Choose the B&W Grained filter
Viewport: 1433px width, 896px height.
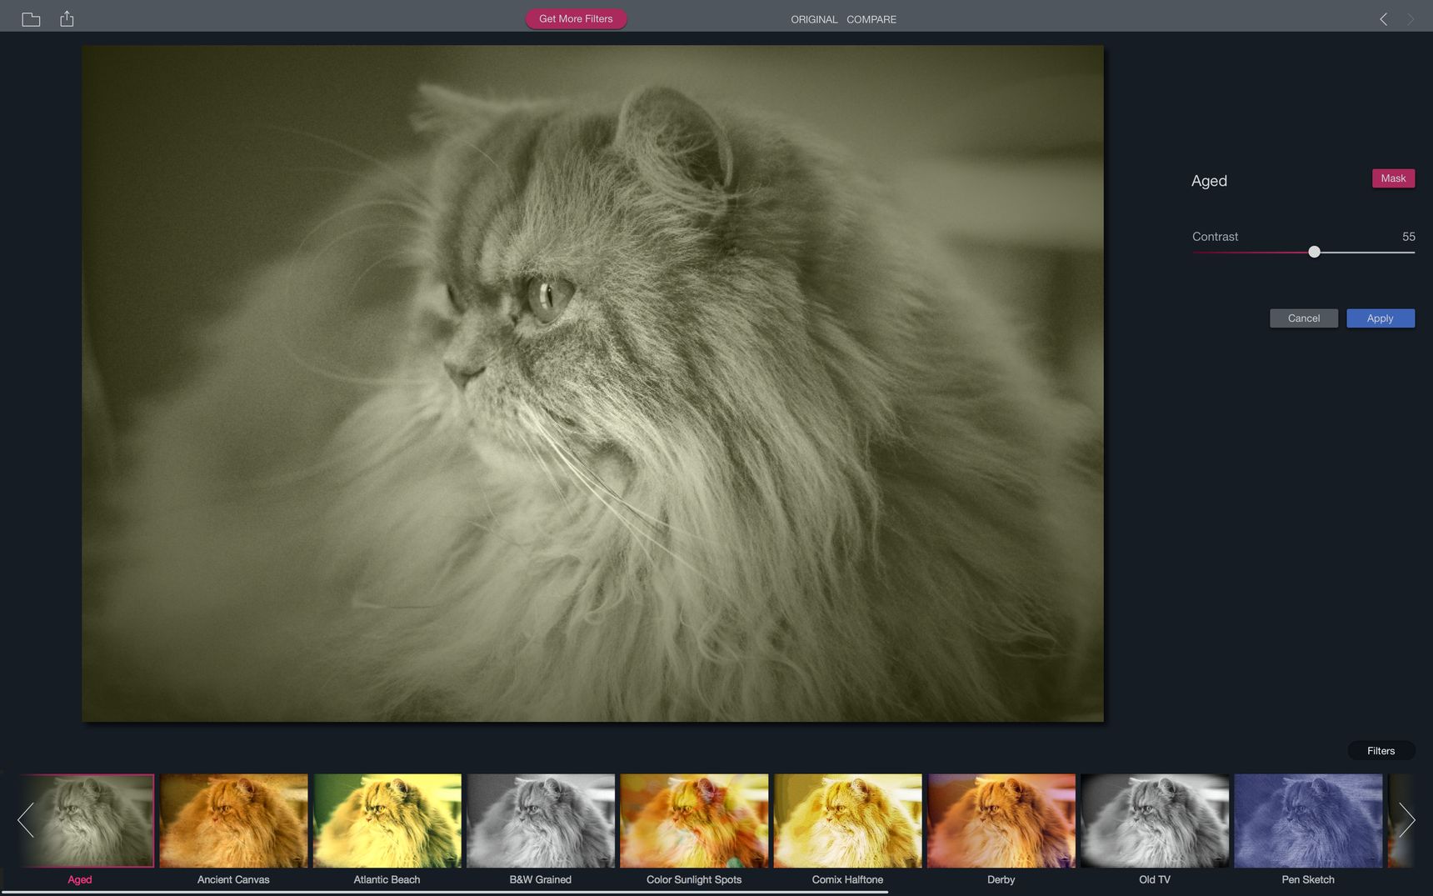541,821
